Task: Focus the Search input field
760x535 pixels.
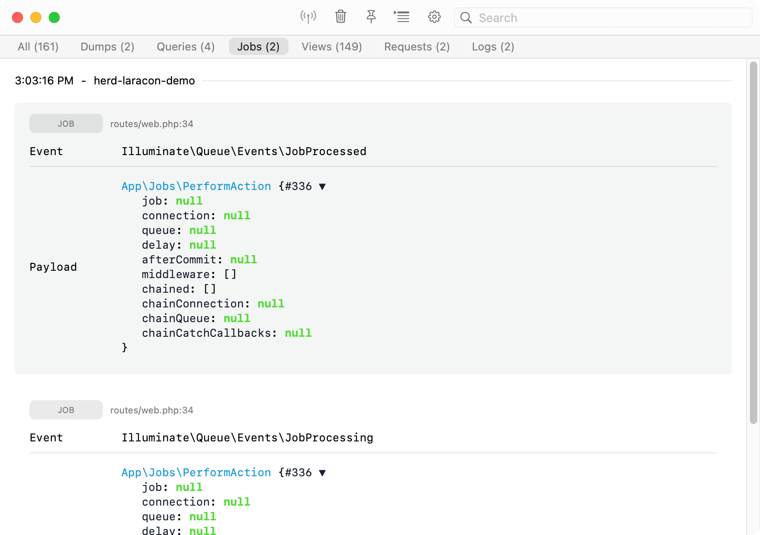Action: (603, 18)
